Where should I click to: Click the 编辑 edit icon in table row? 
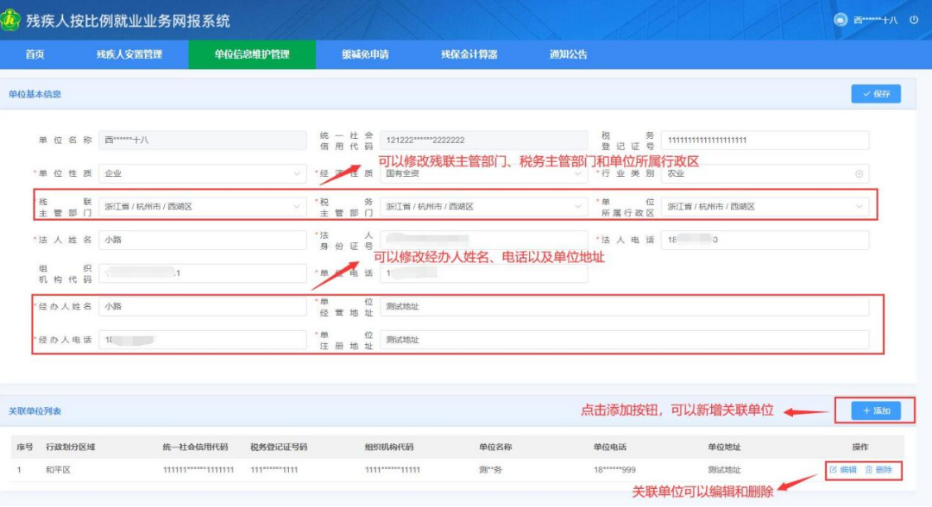(x=833, y=470)
